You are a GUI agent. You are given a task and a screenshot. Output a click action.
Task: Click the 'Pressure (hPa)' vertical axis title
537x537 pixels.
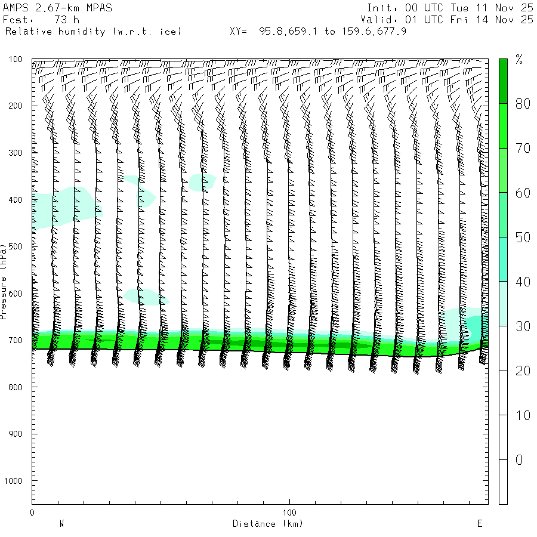4,282
